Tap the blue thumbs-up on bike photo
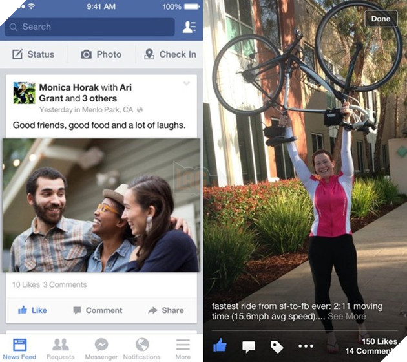The image size is (407, 362). click(x=220, y=345)
